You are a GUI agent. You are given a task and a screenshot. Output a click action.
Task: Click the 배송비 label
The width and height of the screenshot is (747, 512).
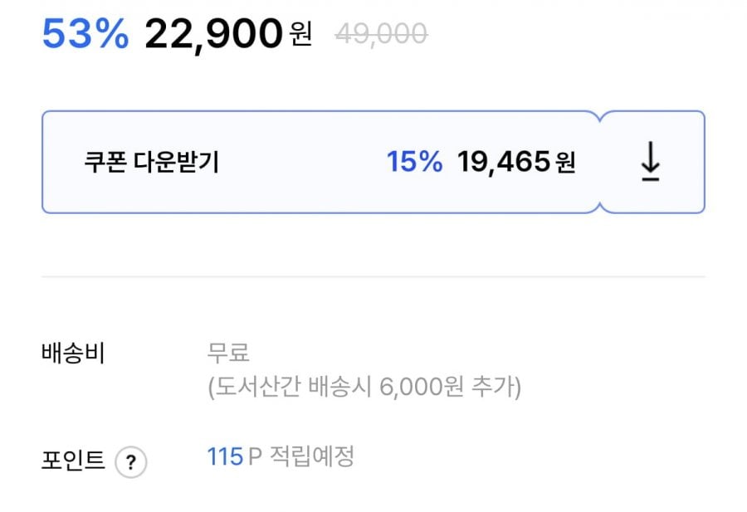pyautogui.click(x=73, y=354)
